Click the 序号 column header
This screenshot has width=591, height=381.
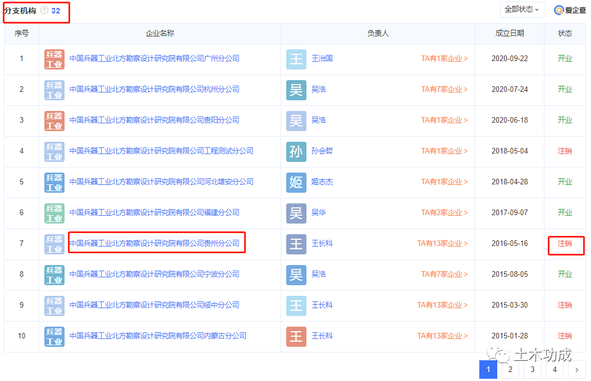(x=21, y=33)
